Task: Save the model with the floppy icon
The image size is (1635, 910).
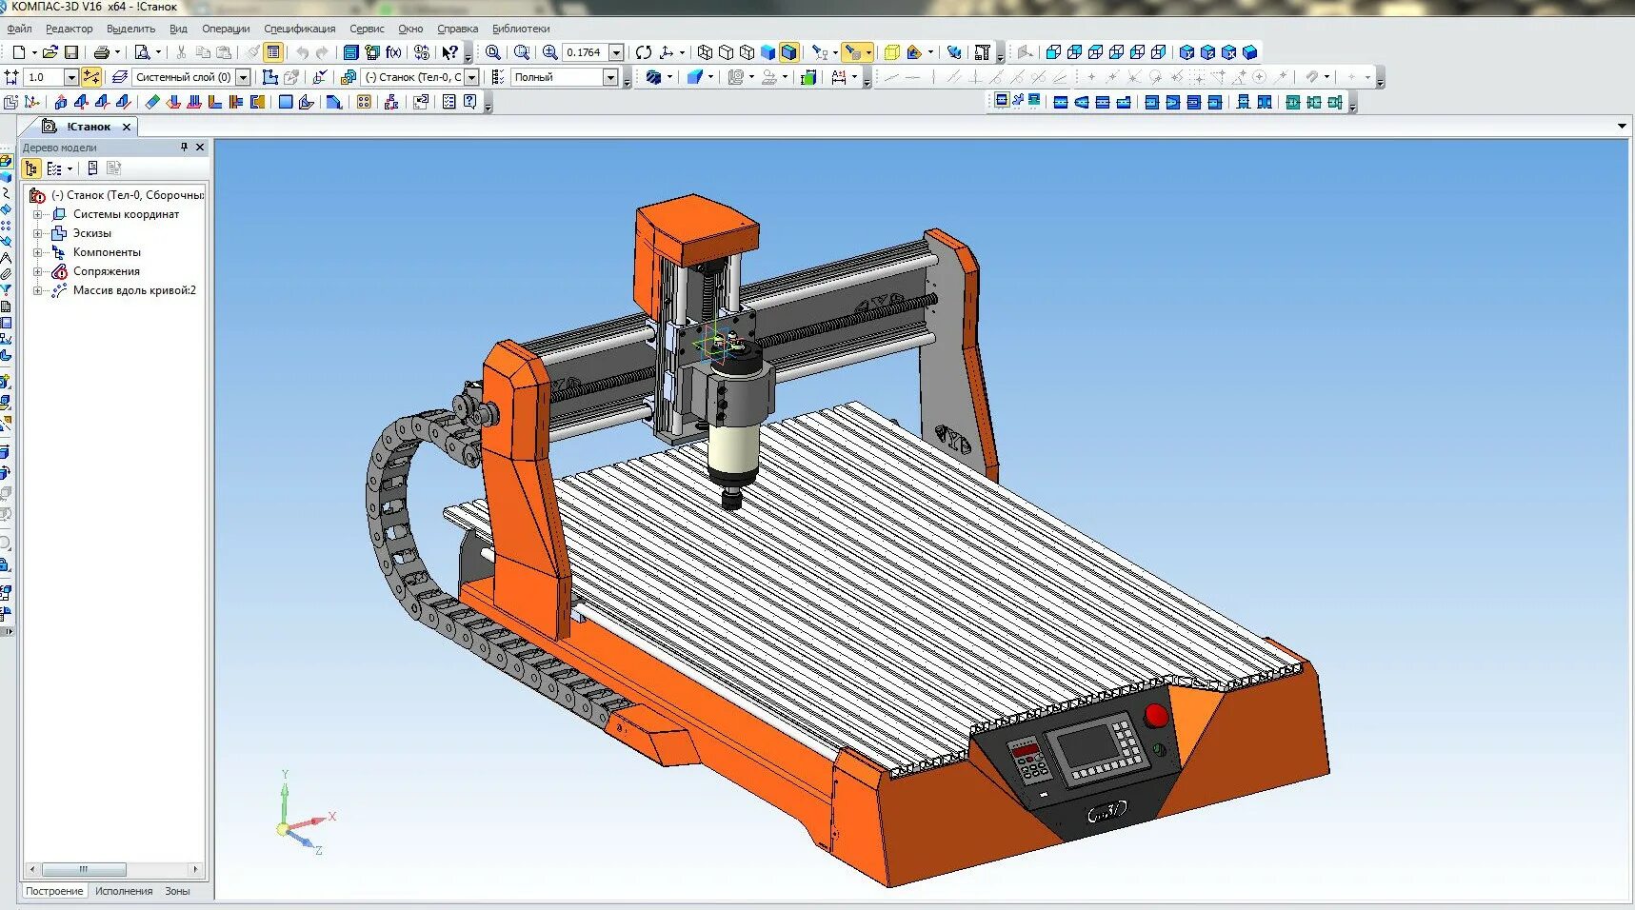Action: [x=70, y=52]
